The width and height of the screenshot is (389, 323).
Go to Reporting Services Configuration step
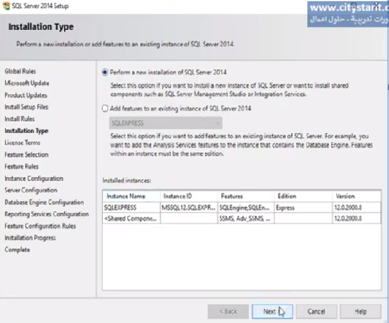pyautogui.click(x=47, y=214)
